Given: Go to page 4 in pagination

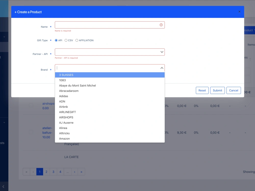Looking at the screenshot, I should 60,172.
